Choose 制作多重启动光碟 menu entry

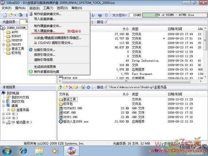pos(59,72)
